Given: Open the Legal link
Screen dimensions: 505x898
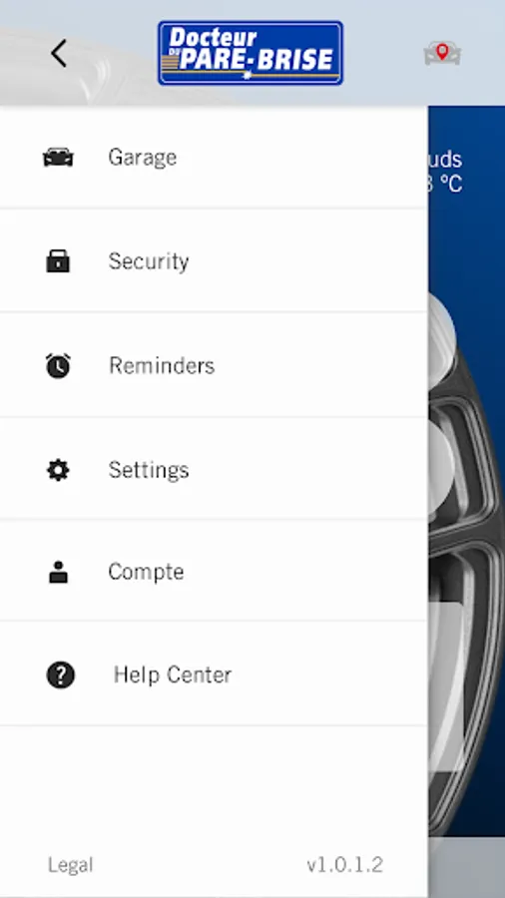Looking at the screenshot, I should (x=71, y=865).
